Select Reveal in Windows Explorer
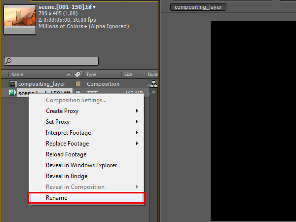The width and height of the screenshot is (296, 222). point(81,165)
